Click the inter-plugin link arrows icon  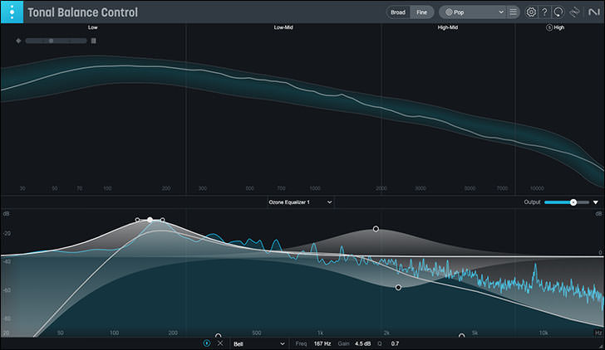tap(574, 12)
